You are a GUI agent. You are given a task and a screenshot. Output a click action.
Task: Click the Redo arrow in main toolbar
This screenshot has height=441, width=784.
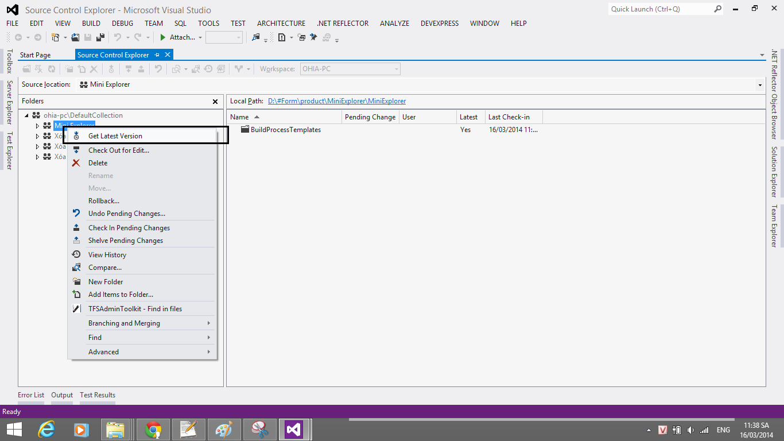[x=138, y=37]
